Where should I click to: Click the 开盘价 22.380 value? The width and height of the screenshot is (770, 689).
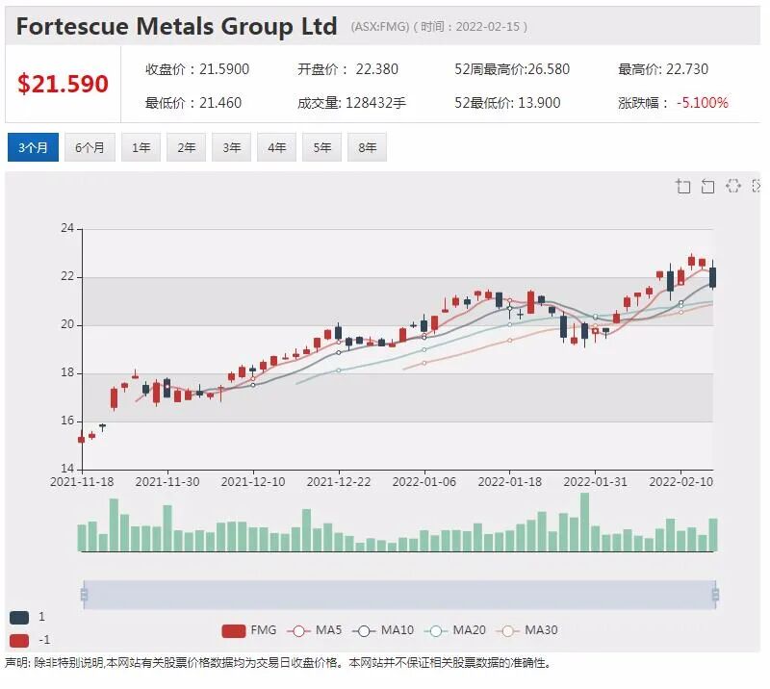point(347,69)
